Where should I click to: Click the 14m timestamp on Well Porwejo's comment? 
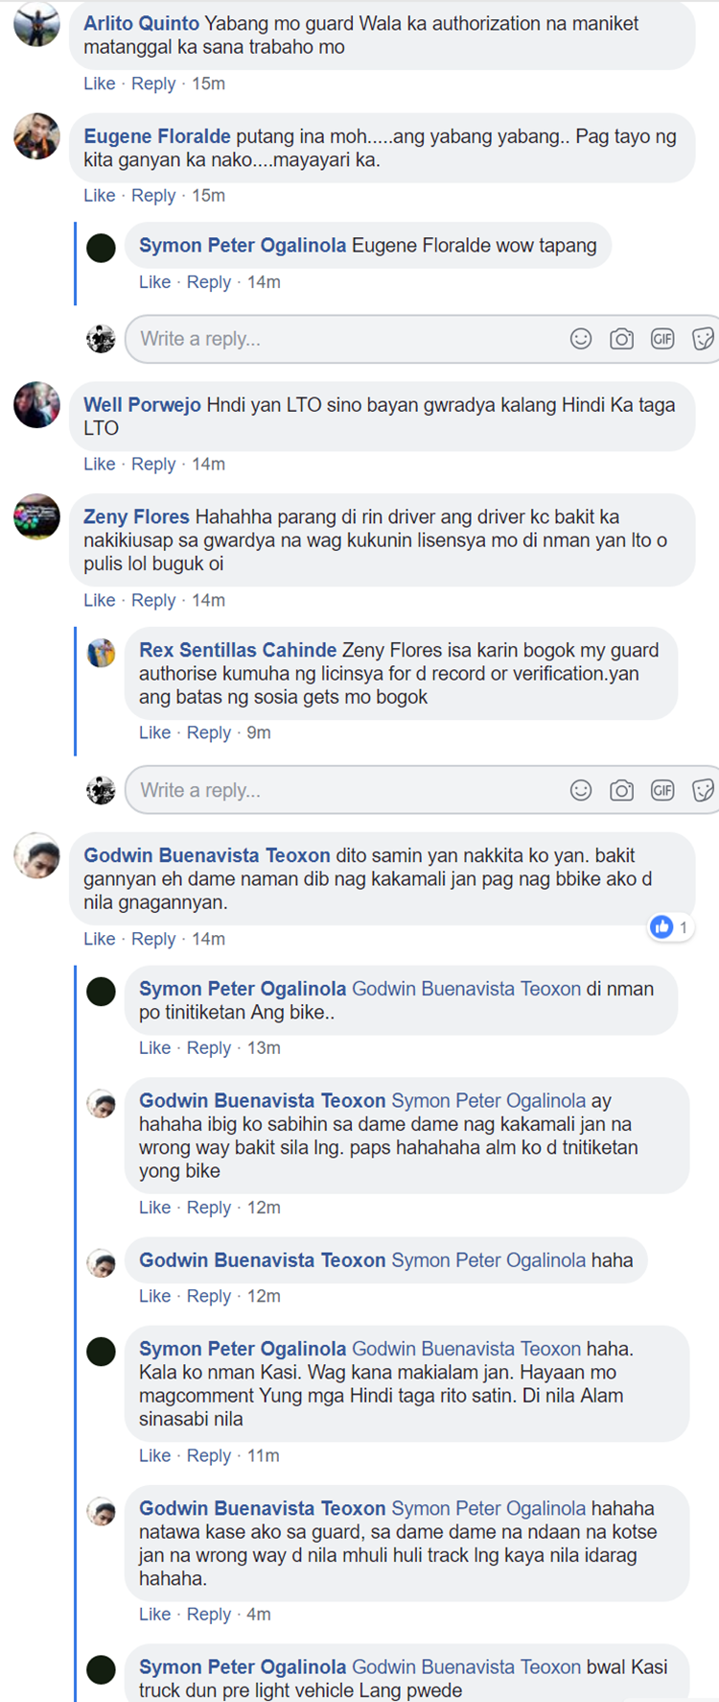(x=208, y=464)
